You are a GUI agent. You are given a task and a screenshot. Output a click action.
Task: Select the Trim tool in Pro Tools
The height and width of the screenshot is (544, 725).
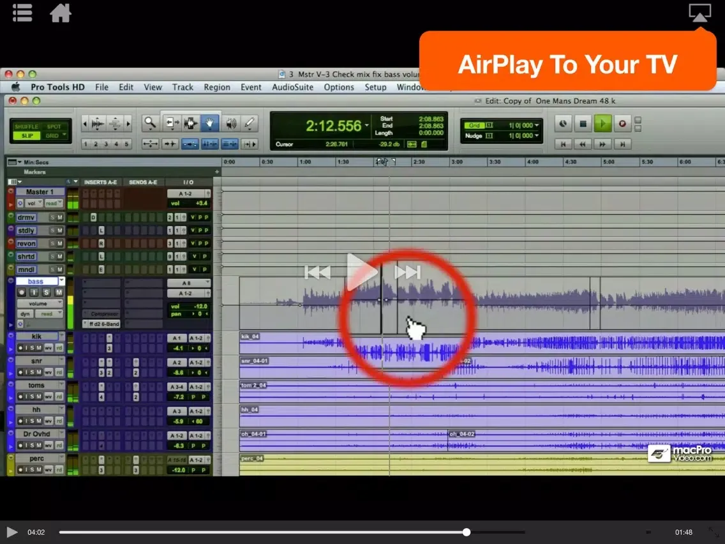pyautogui.click(x=172, y=123)
